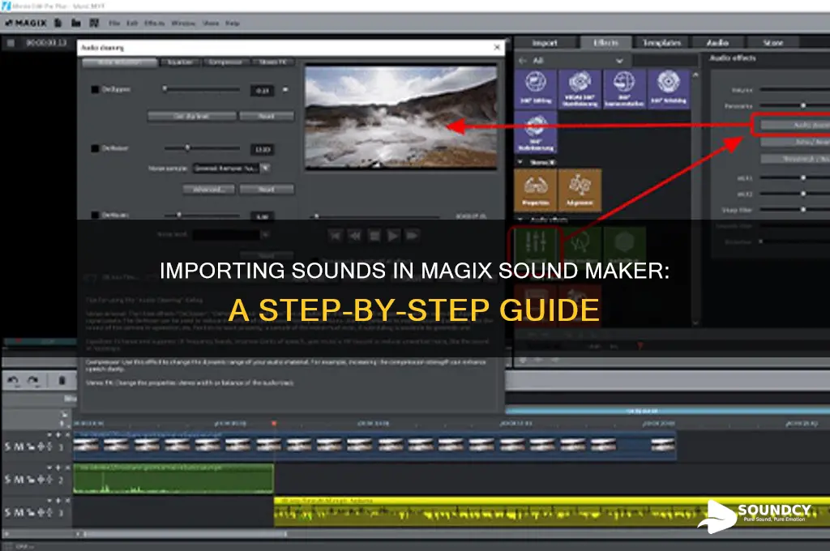The image size is (830, 551).
Task: Click the open project folder icon
Action: pyautogui.click(x=76, y=23)
